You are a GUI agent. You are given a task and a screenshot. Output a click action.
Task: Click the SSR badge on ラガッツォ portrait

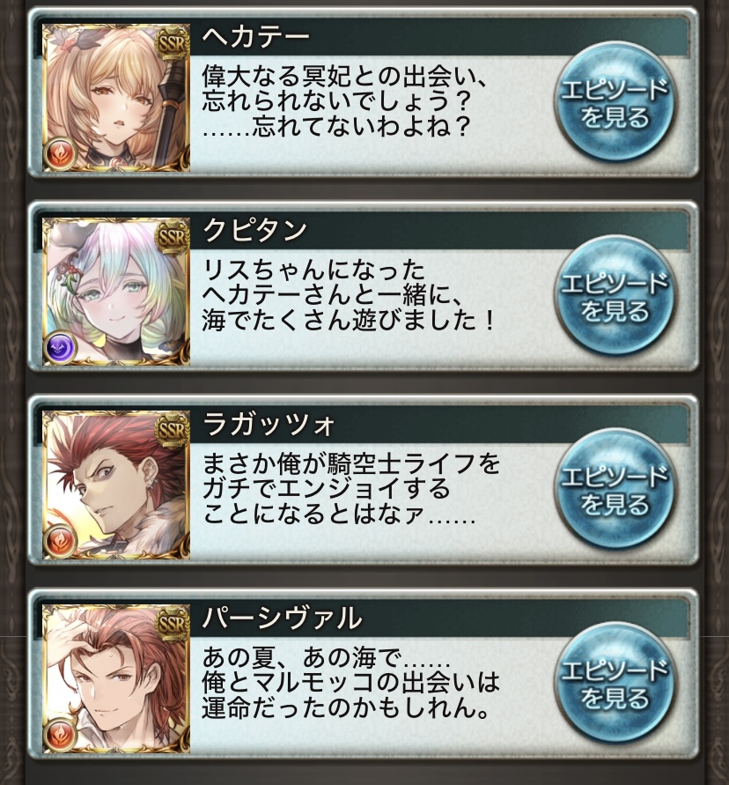point(172,430)
